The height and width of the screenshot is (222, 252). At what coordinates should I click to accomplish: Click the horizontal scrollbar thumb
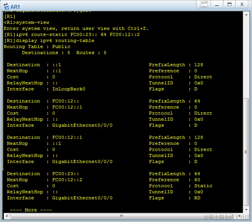tap(121, 216)
